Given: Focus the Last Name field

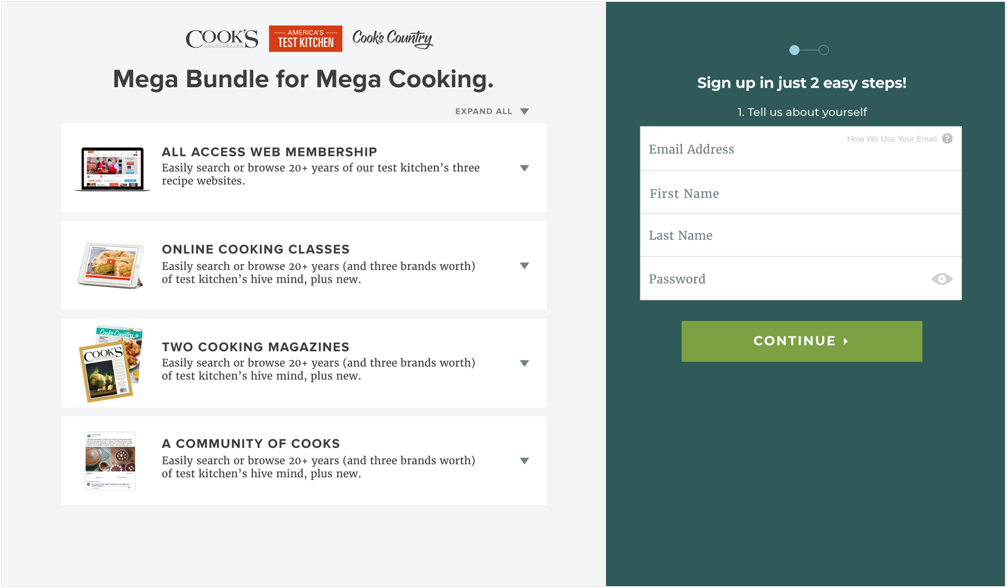Looking at the screenshot, I should [801, 236].
